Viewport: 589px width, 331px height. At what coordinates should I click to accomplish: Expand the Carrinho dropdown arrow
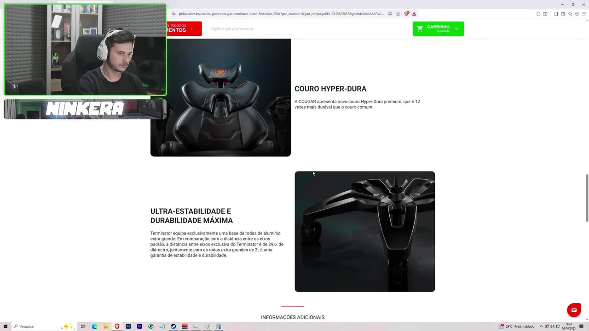pos(456,29)
